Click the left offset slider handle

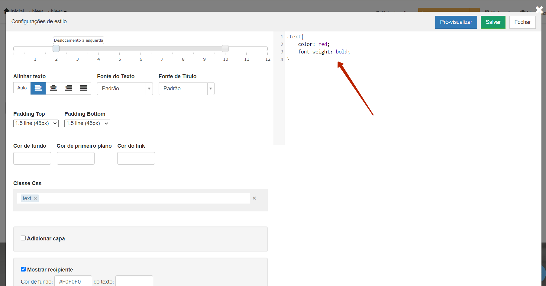click(56, 49)
